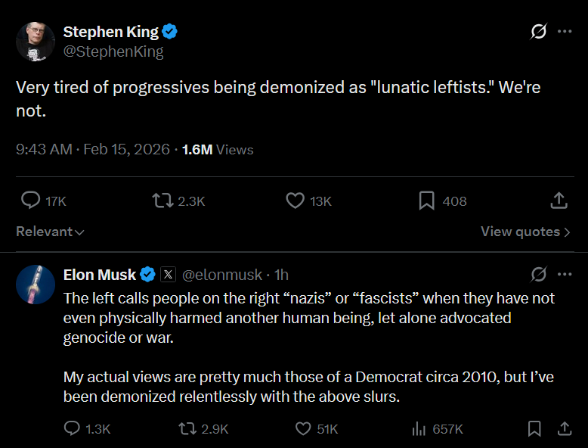The image size is (588, 448).
Task: Reply to Stephen King's post
Action: tap(31, 201)
